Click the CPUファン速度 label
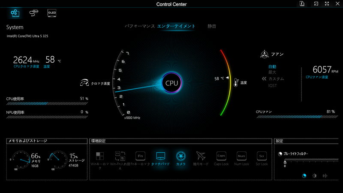Viewport: 343px width, 193px height. (317, 77)
